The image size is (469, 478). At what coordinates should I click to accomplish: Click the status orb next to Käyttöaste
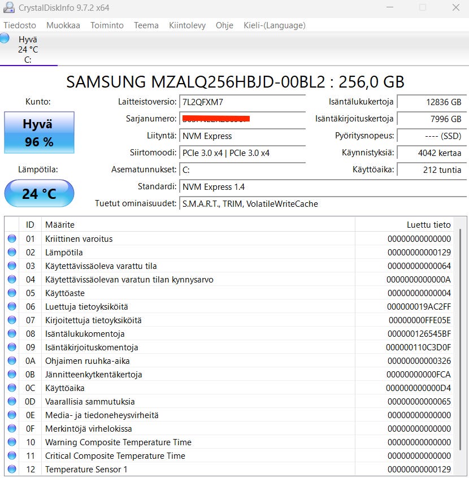click(x=12, y=293)
